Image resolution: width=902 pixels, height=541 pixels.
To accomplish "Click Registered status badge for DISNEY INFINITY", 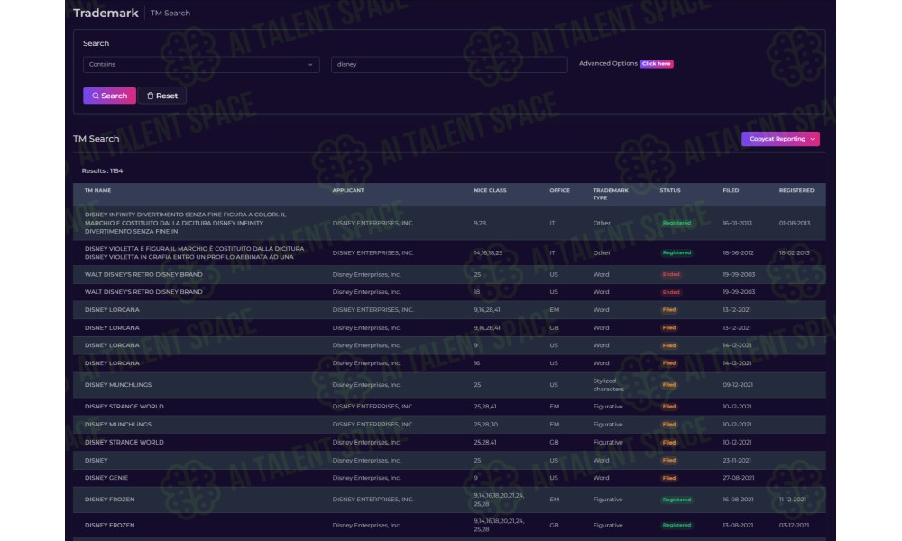I will coord(676,223).
